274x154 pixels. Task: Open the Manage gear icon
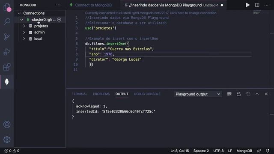pos(7,139)
